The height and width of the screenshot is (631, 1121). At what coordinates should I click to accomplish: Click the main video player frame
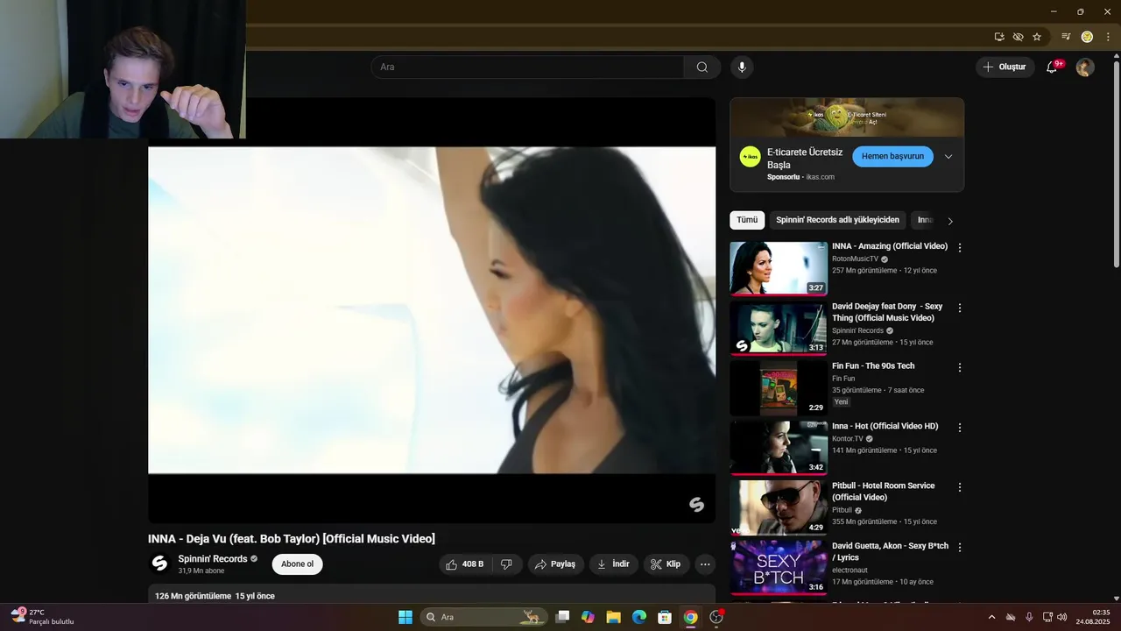click(432, 310)
